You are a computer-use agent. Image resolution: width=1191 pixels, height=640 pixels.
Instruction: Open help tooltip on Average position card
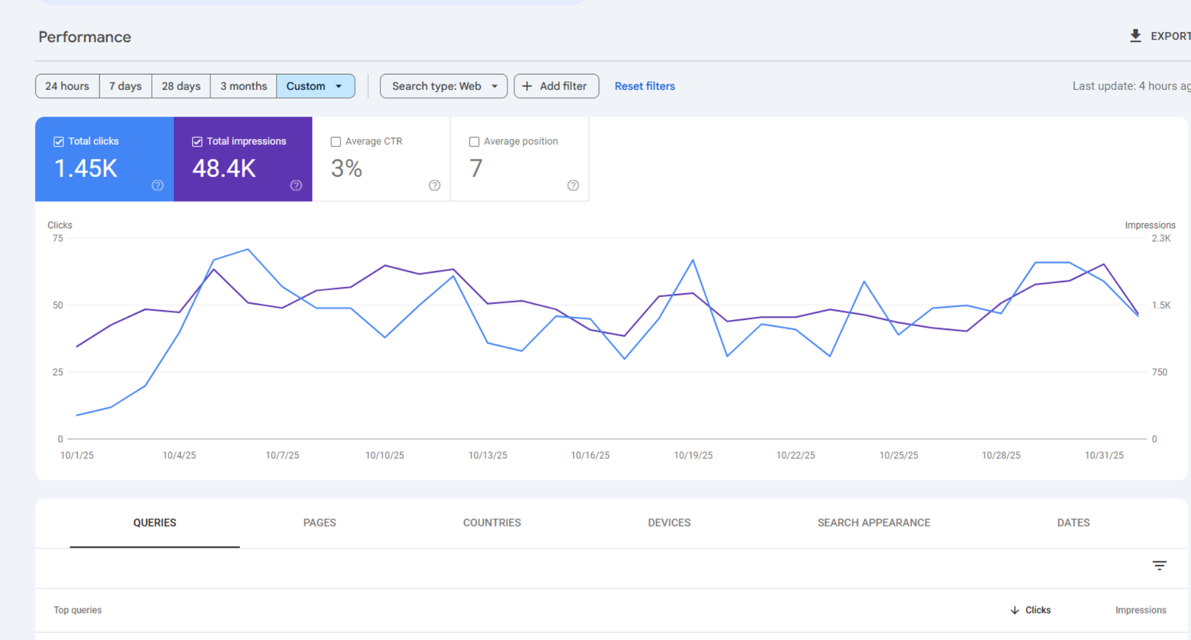tap(573, 185)
